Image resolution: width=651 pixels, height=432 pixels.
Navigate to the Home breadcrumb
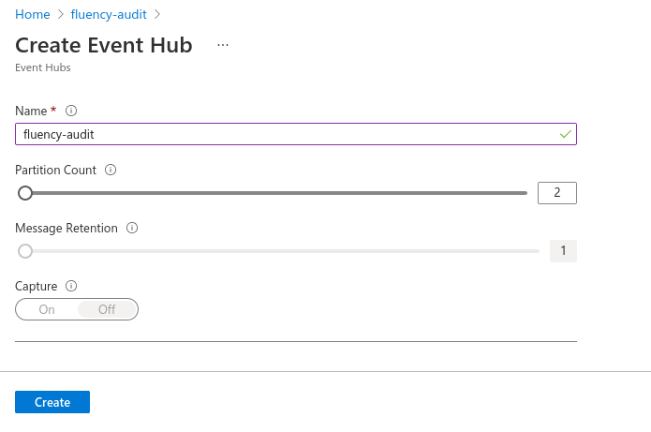33,15
